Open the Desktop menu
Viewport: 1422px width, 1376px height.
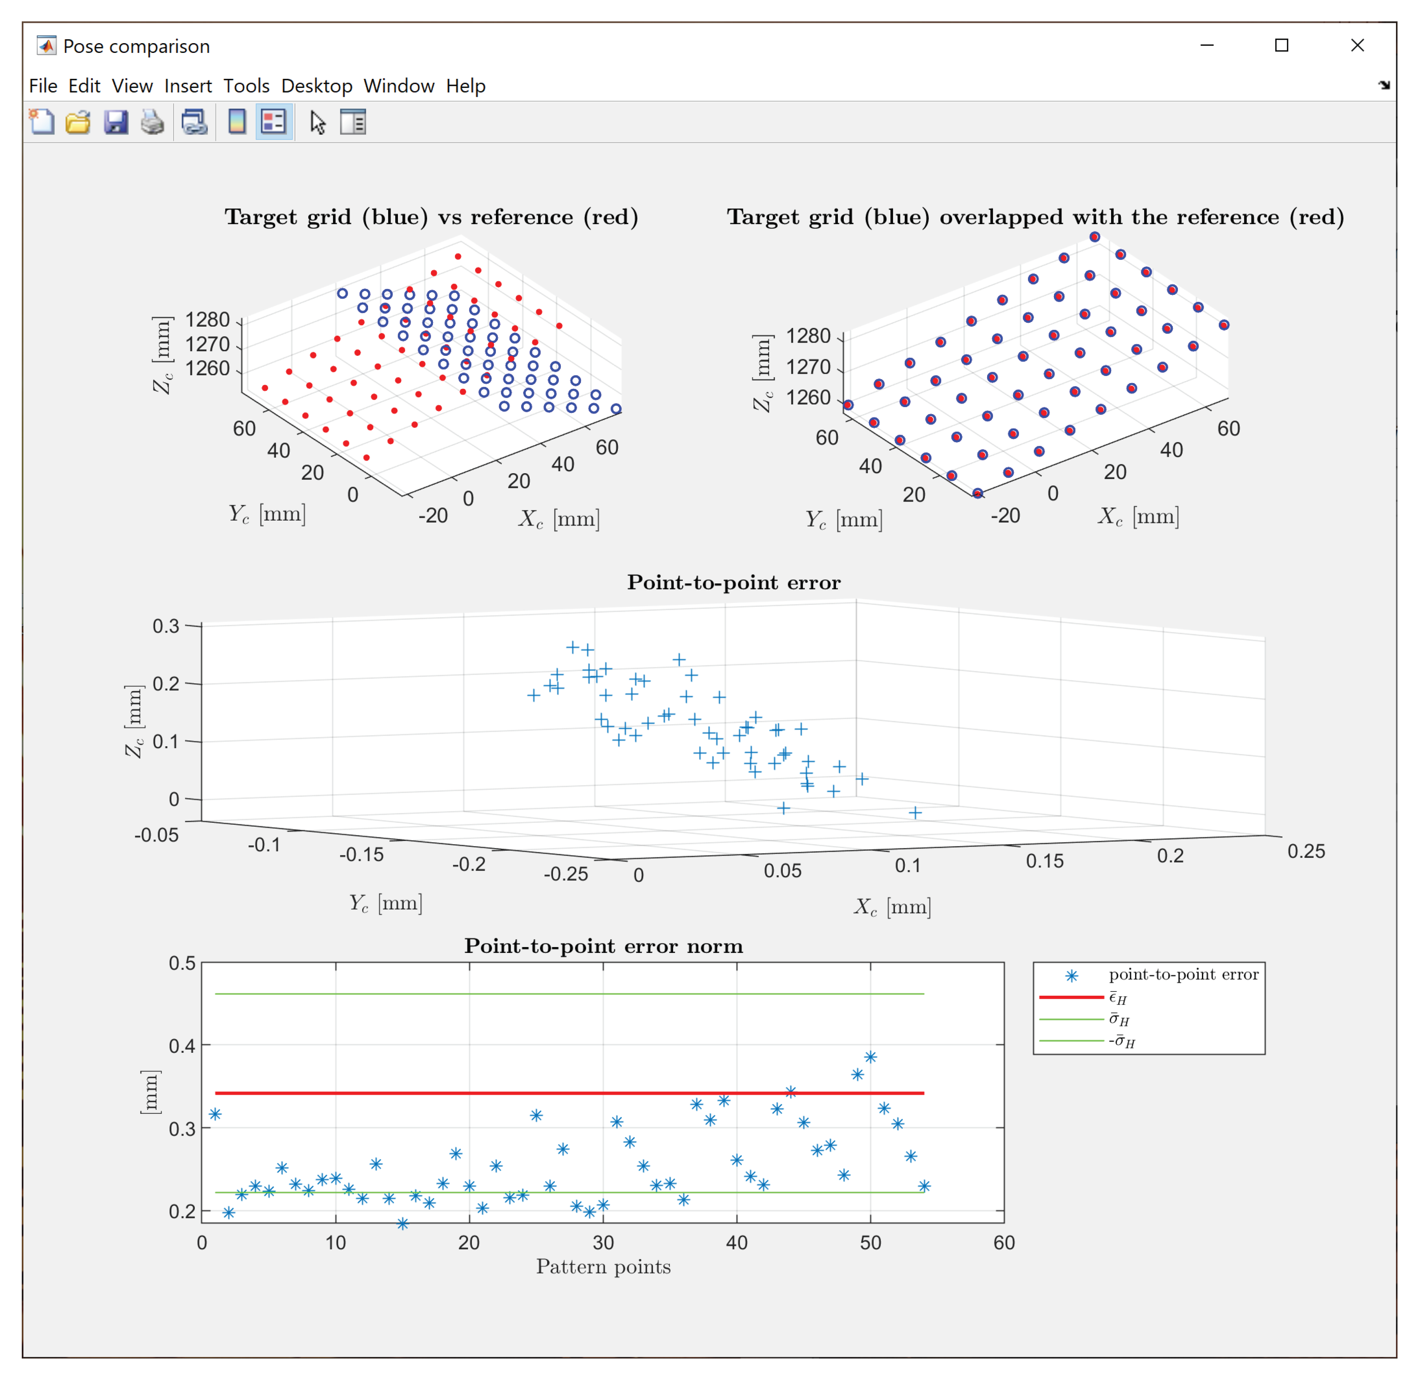click(316, 85)
